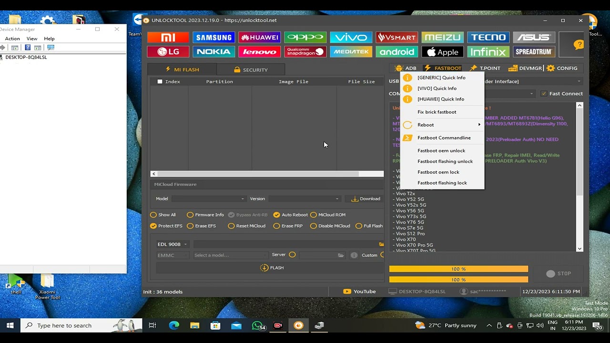Open the DEVMGR toolbar item

pyautogui.click(x=526, y=68)
